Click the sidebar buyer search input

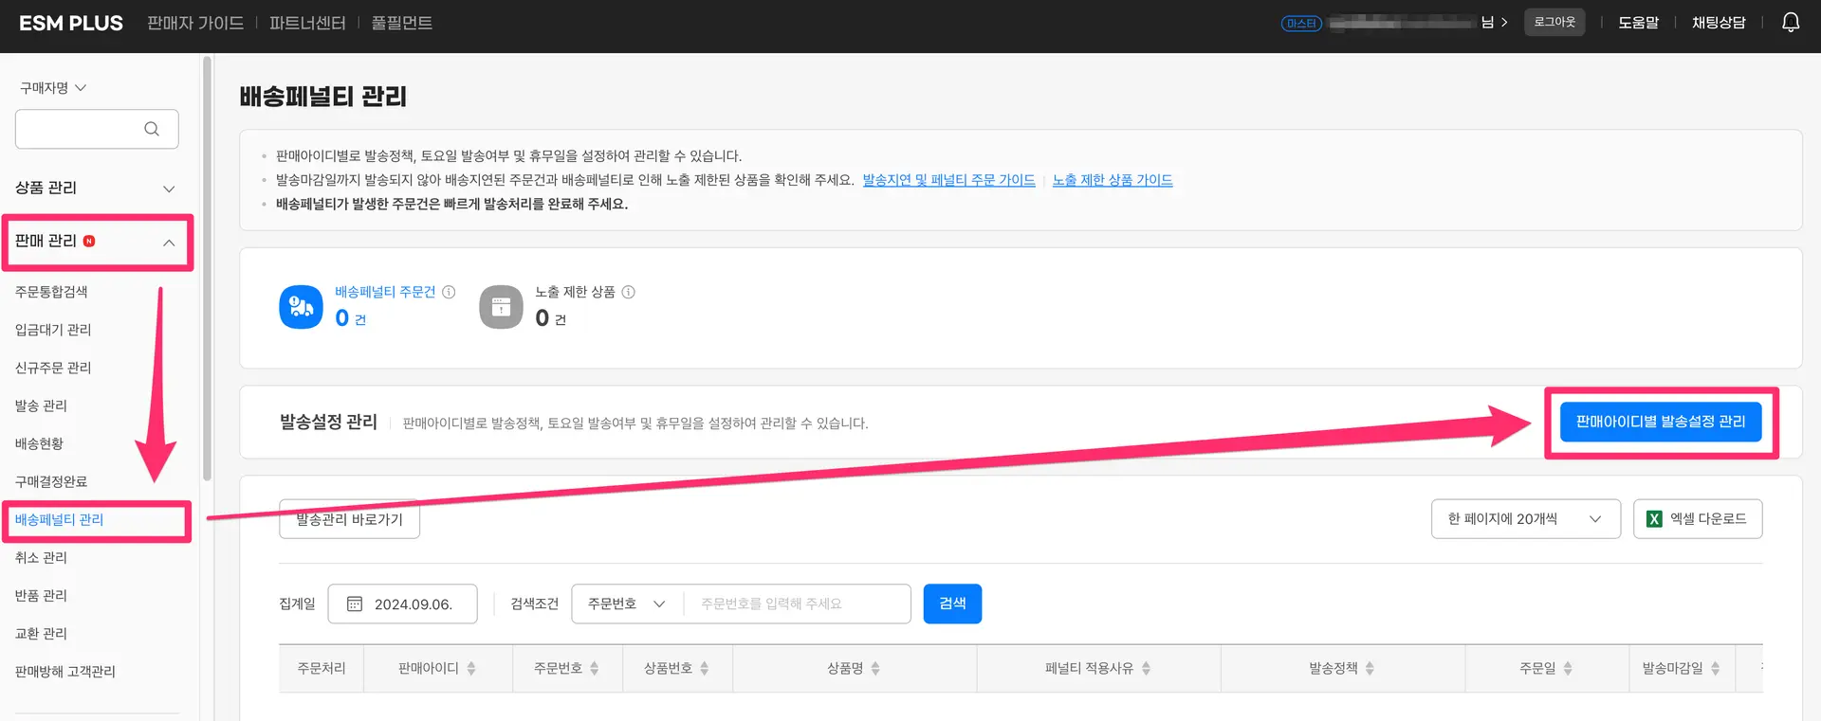coord(97,129)
